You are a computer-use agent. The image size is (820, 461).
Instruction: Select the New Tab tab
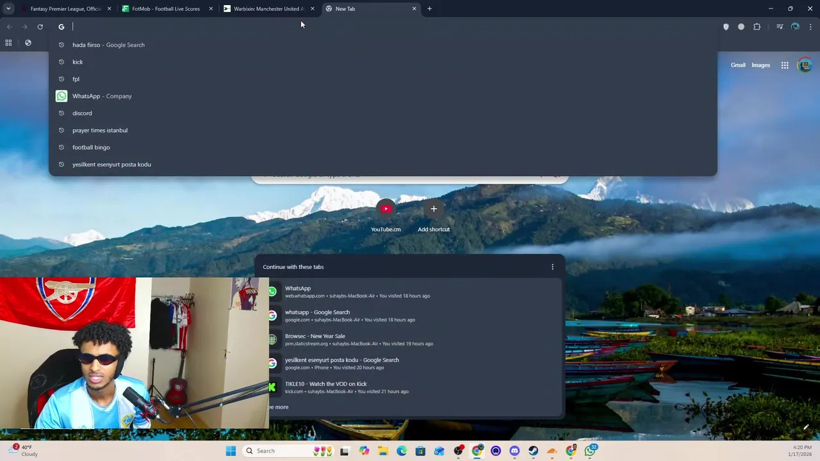point(370,9)
